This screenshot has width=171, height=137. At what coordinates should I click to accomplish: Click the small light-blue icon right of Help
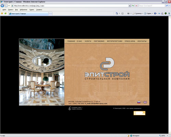(x=159, y=13)
